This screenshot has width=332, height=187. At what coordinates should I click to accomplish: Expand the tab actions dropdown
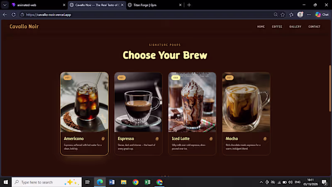tap(5, 5)
